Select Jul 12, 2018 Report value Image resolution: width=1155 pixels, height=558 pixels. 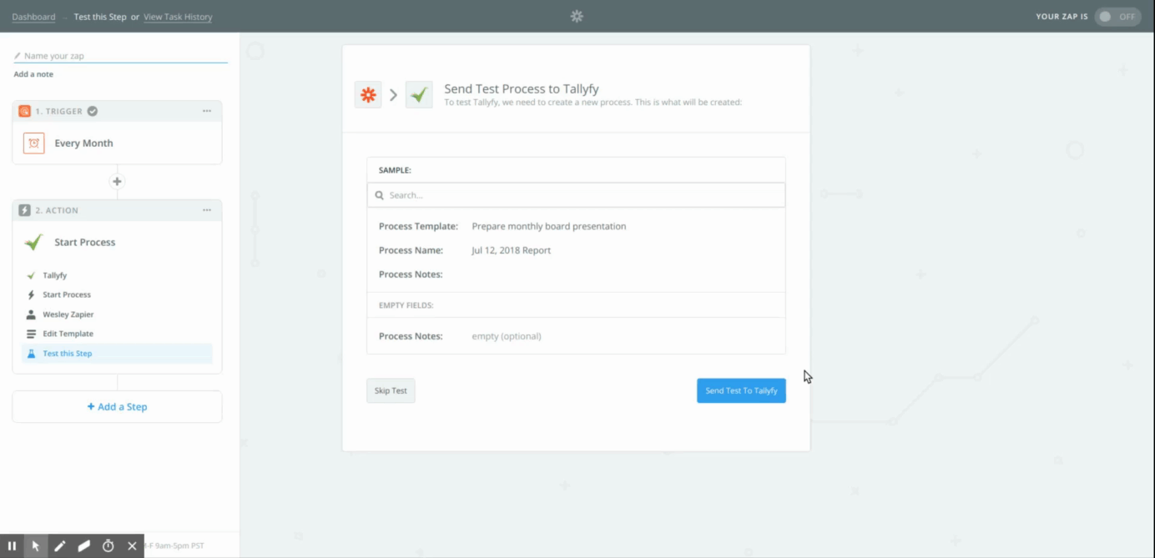pos(511,250)
